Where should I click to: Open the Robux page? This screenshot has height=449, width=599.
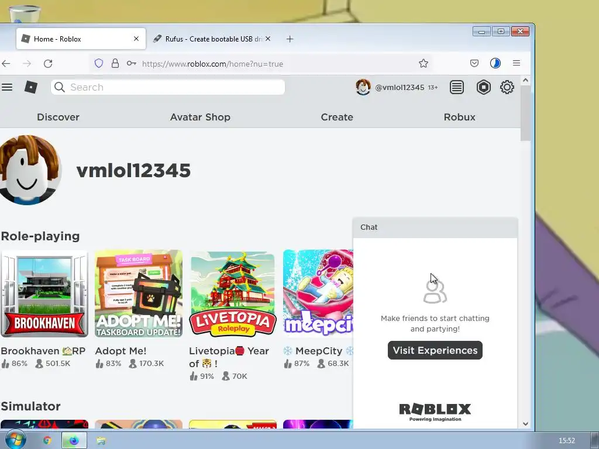coord(460,117)
